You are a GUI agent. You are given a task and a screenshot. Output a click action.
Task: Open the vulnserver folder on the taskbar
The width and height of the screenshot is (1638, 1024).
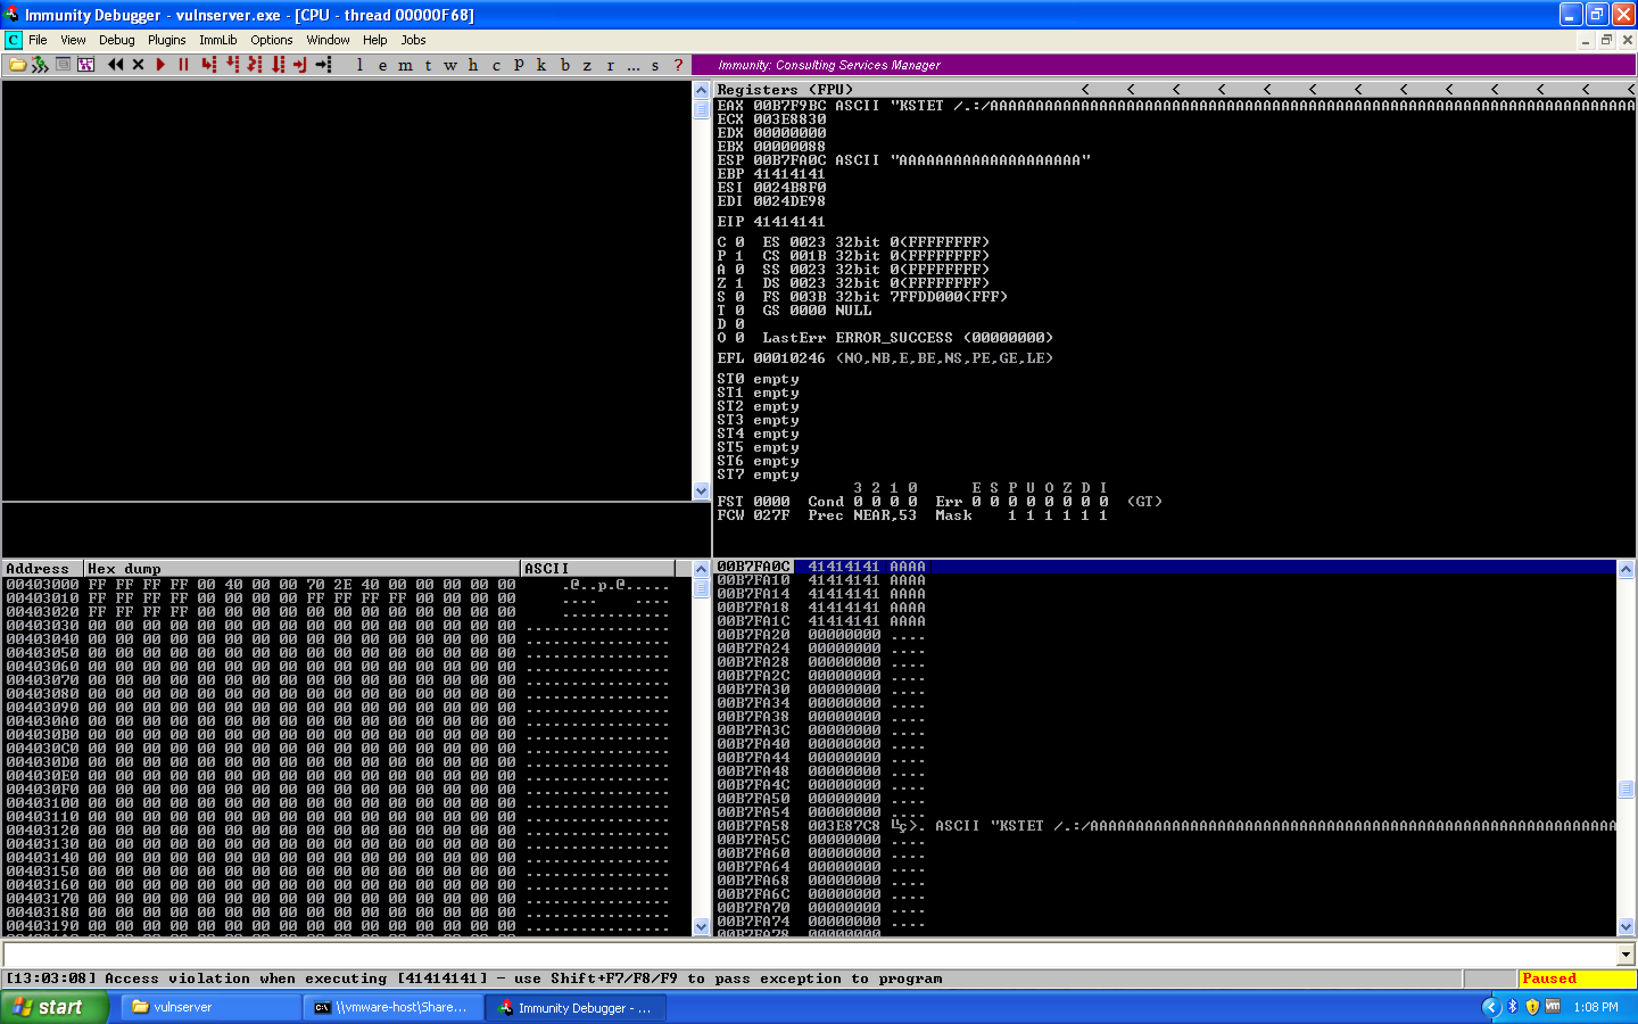(x=210, y=1007)
